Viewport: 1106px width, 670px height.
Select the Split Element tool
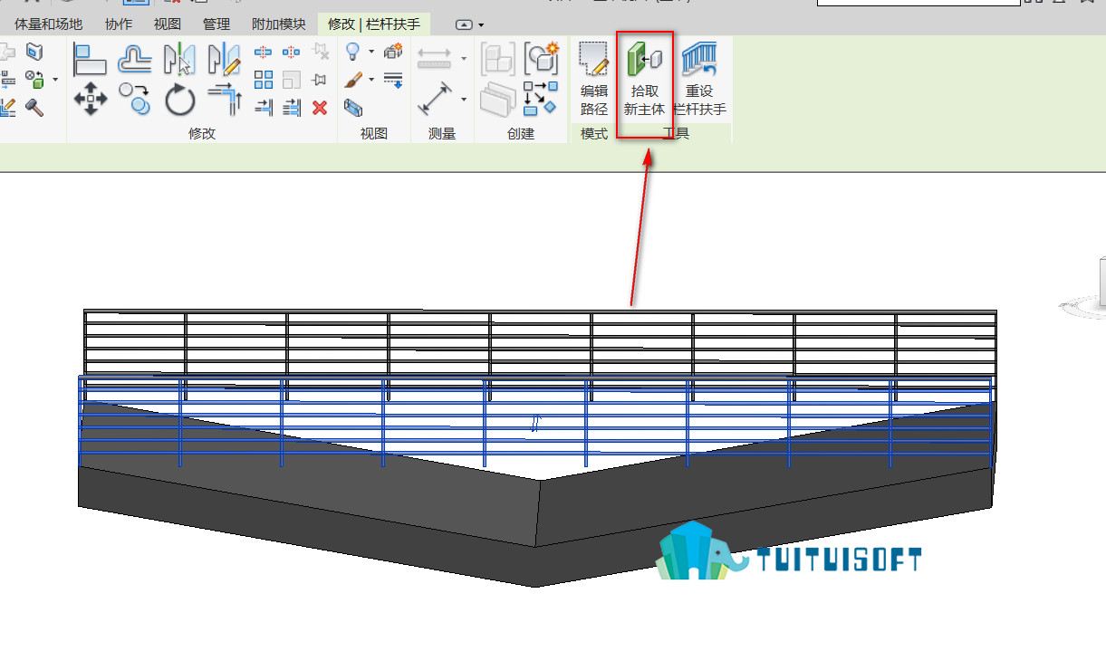(264, 53)
